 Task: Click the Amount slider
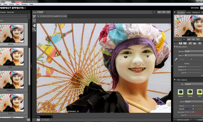[193, 106]
